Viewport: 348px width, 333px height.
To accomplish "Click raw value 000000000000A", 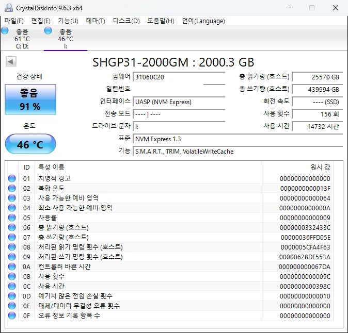I will click(305, 208).
